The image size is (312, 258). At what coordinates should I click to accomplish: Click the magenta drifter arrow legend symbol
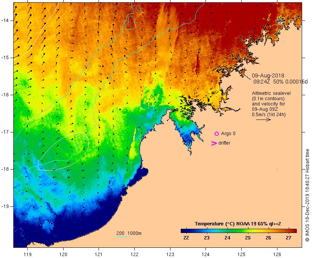pos(214,143)
